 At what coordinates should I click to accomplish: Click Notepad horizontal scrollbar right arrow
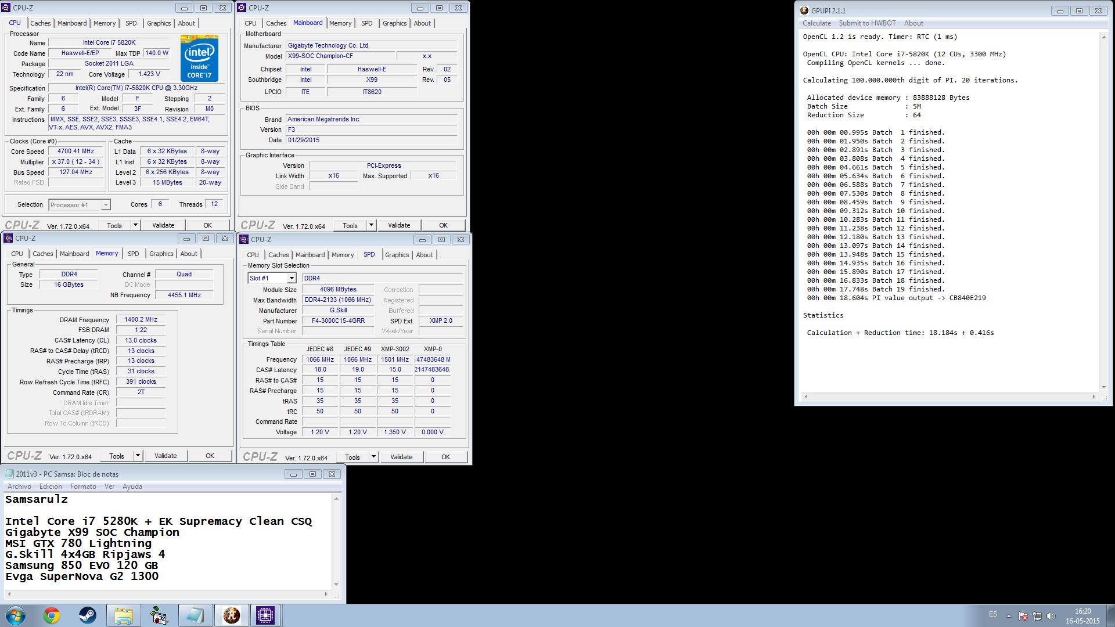click(327, 594)
